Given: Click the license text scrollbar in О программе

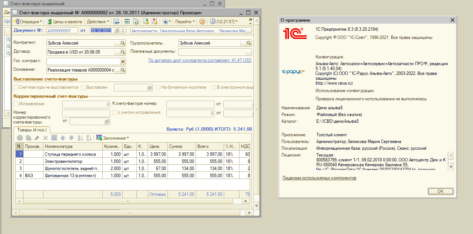Looking at the screenshot, I should click(451, 161).
